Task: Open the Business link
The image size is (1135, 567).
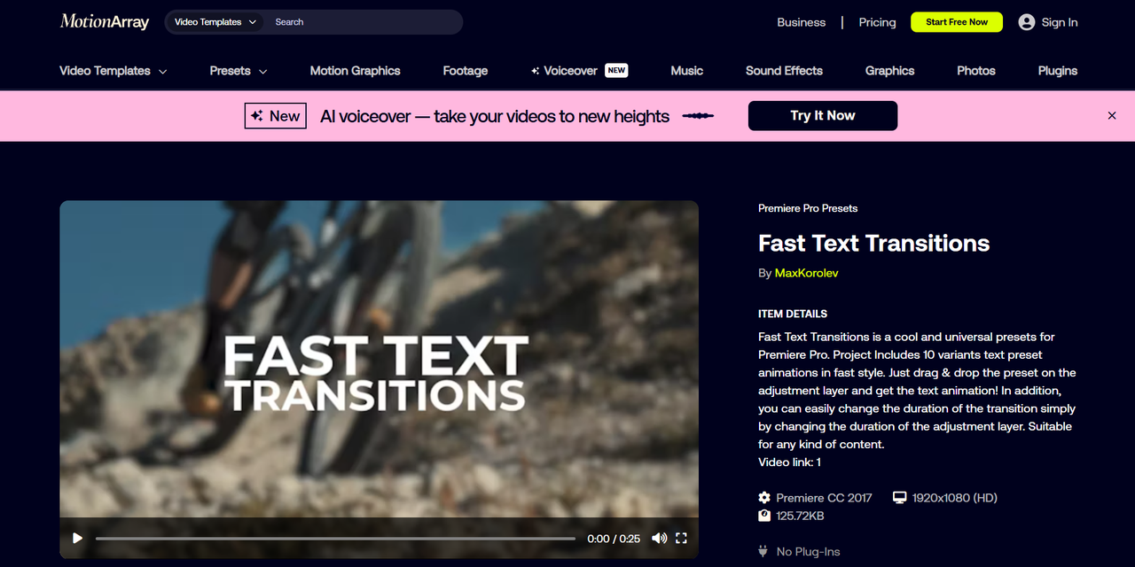Action: (x=802, y=22)
